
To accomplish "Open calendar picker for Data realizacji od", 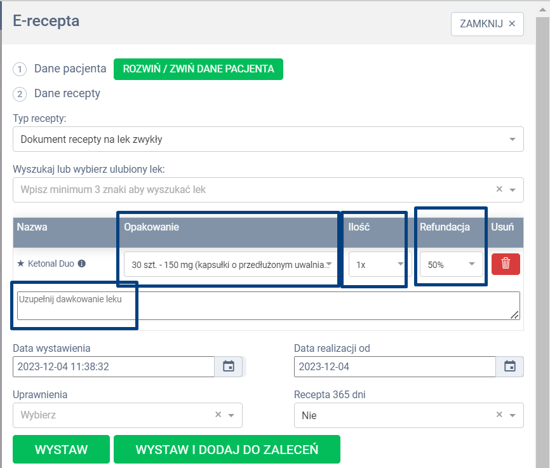I will (509, 366).
